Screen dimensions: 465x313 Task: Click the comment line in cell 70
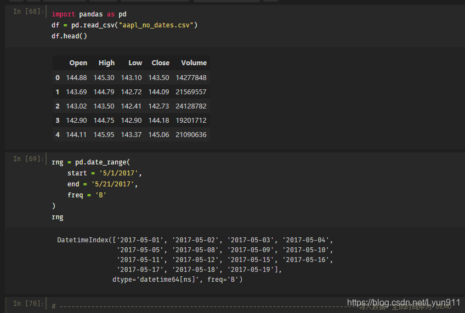click(x=252, y=306)
